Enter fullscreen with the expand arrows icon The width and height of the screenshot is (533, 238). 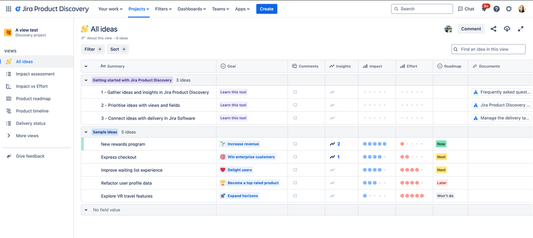tap(521, 29)
